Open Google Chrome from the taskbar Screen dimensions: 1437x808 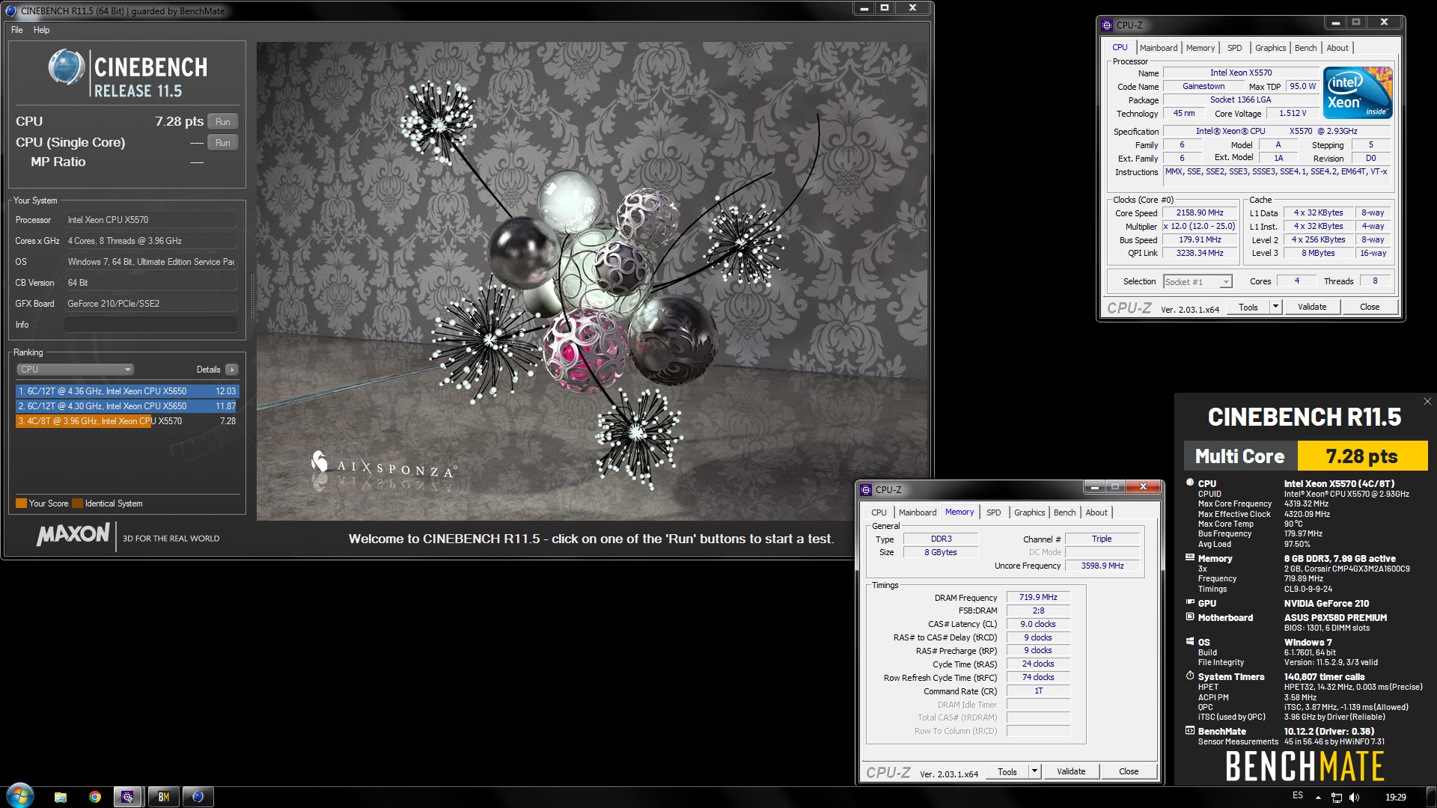pyautogui.click(x=95, y=797)
